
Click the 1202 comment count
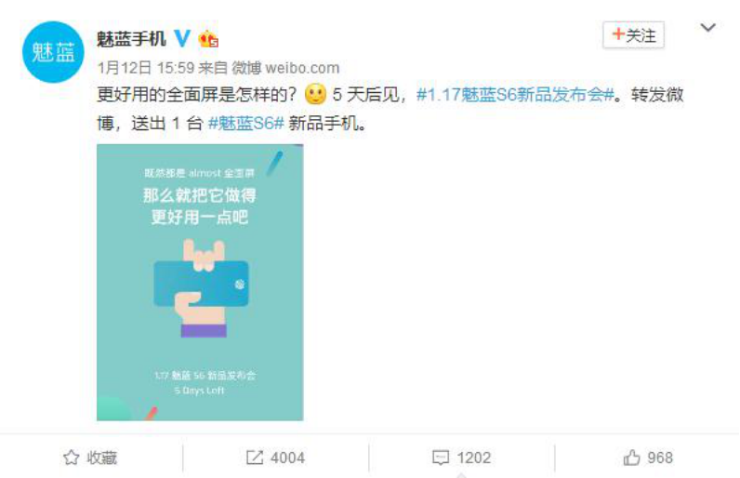tap(474, 458)
